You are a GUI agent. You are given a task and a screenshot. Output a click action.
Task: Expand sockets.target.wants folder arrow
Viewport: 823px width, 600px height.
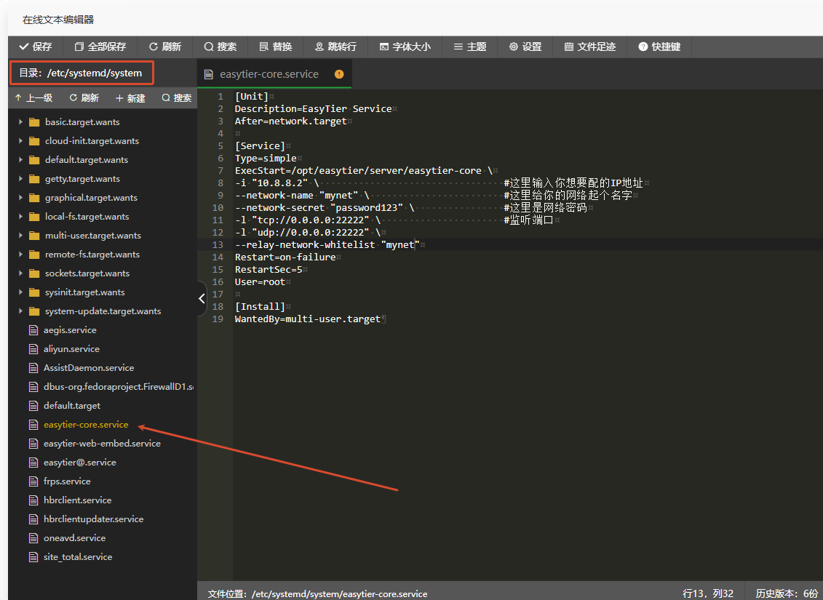20,273
